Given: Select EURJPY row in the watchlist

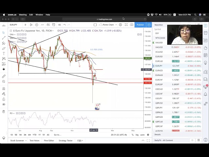Looking at the screenshot, I should pos(159,66).
